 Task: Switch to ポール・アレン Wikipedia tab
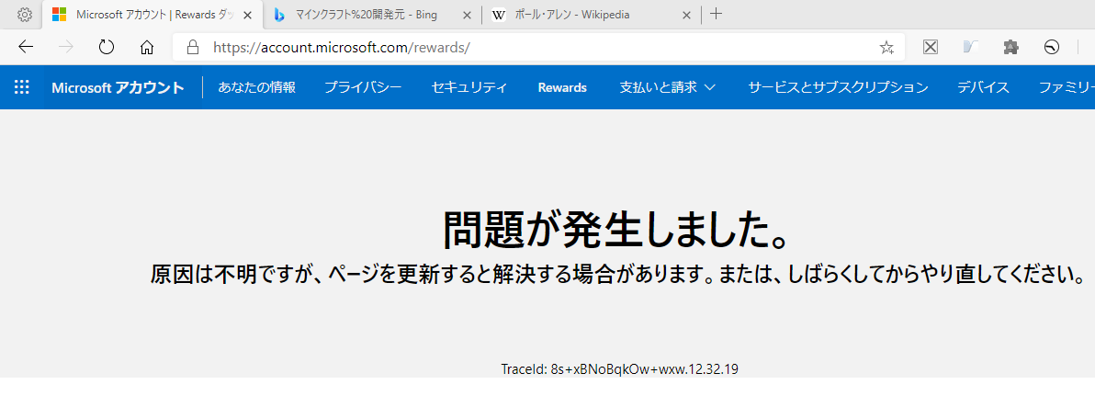(593, 15)
